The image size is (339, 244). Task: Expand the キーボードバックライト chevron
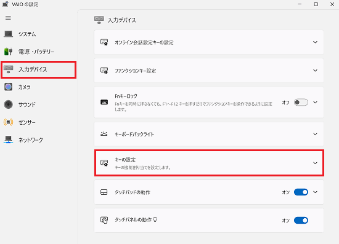[x=315, y=134]
